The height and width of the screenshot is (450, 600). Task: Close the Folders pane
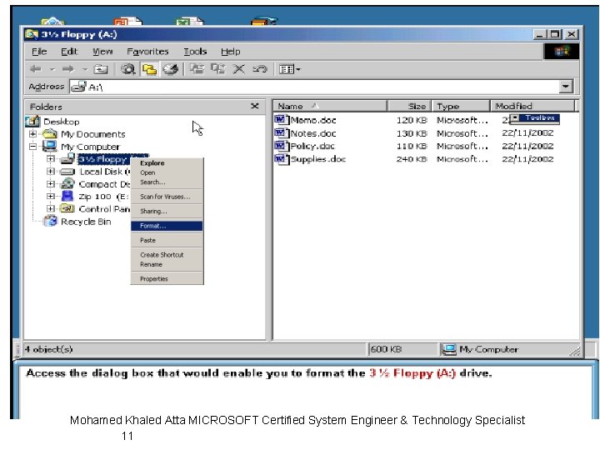[255, 106]
